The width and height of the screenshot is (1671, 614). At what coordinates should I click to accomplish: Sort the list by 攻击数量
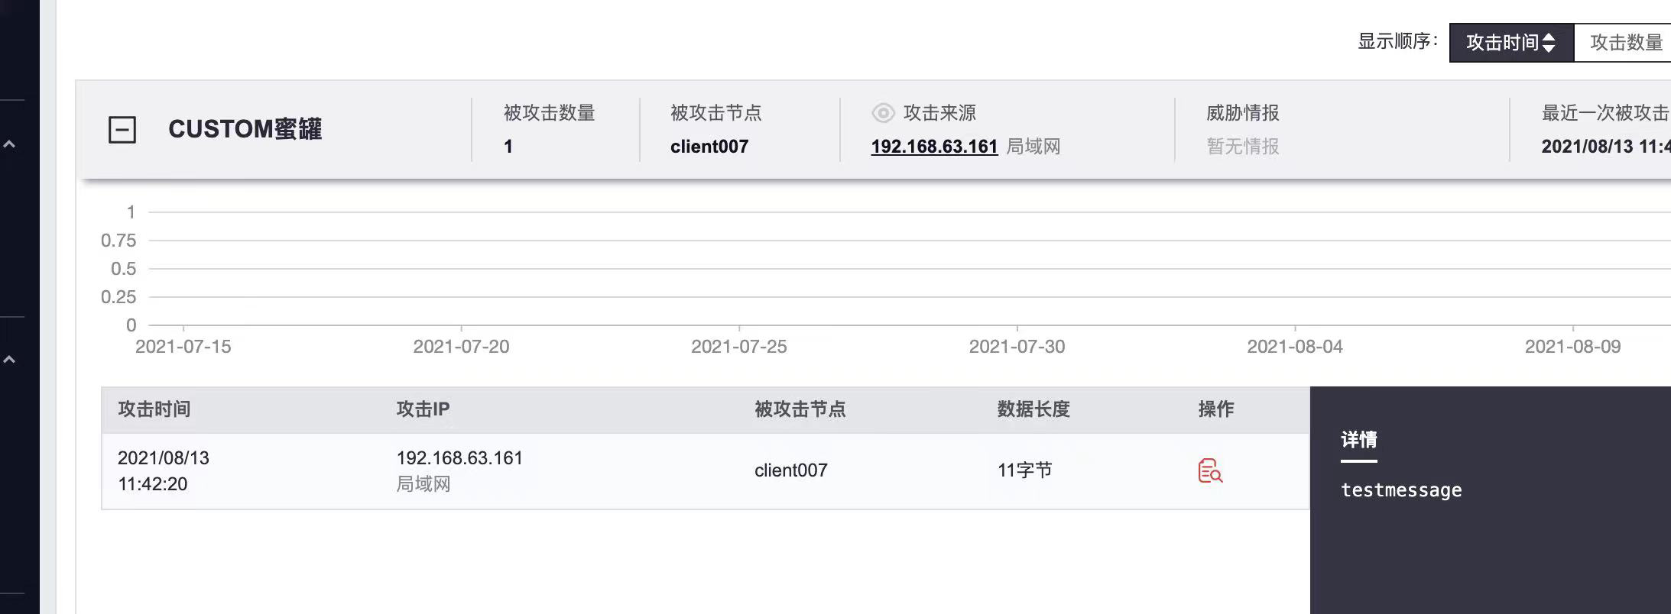pos(1625,43)
